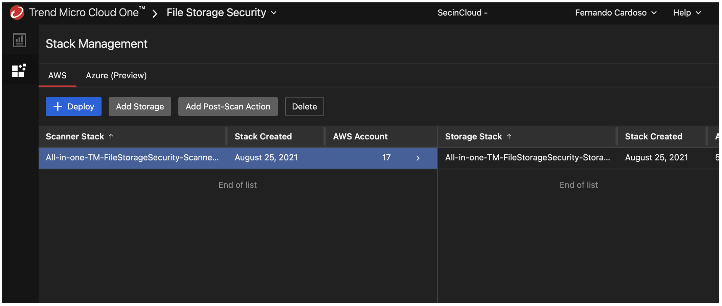Open the Fernando Cardoso account menu
Viewport: 722px width, 306px height.
tap(615, 13)
